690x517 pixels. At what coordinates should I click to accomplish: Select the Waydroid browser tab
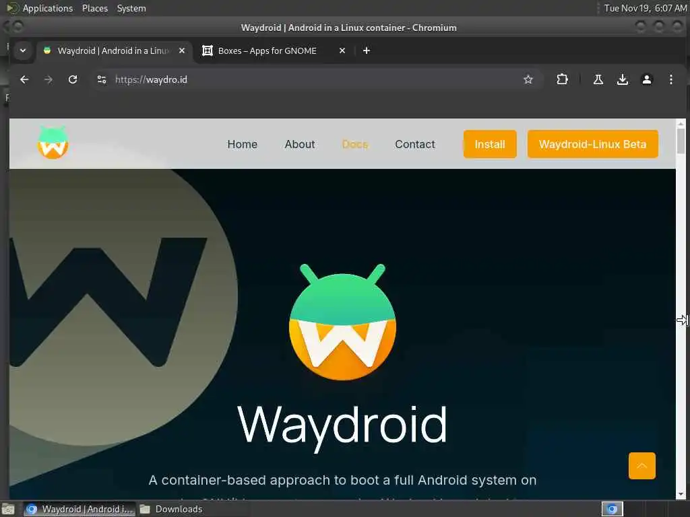click(x=113, y=50)
